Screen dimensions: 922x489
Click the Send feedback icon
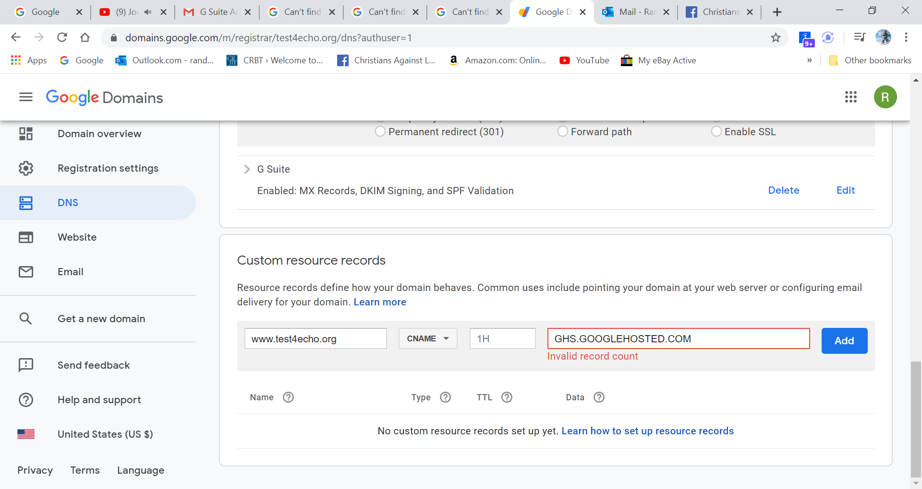pyautogui.click(x=26, y=365)
